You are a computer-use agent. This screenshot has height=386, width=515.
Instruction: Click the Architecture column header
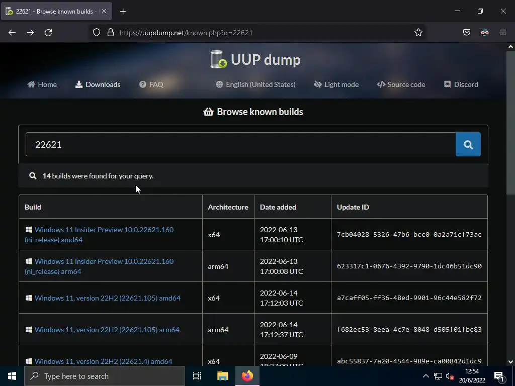[x=228, y=207]
